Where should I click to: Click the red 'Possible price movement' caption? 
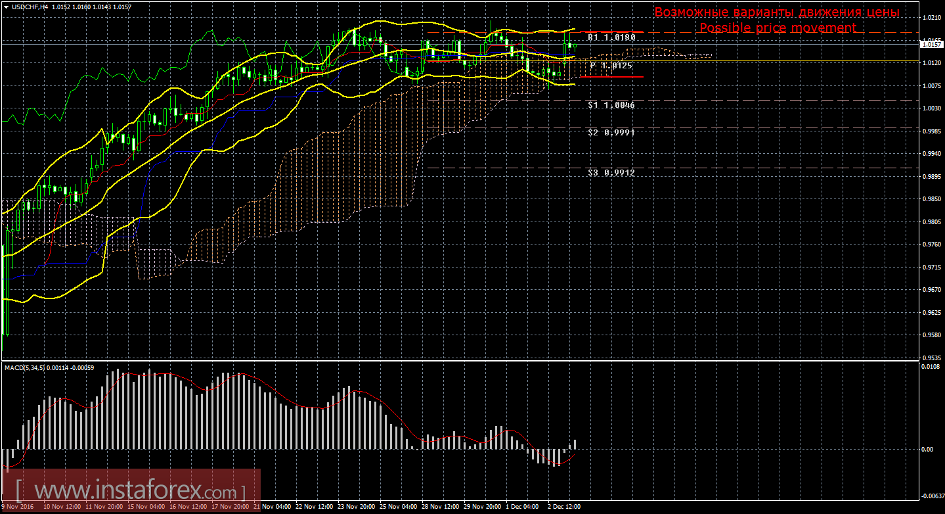778,28
